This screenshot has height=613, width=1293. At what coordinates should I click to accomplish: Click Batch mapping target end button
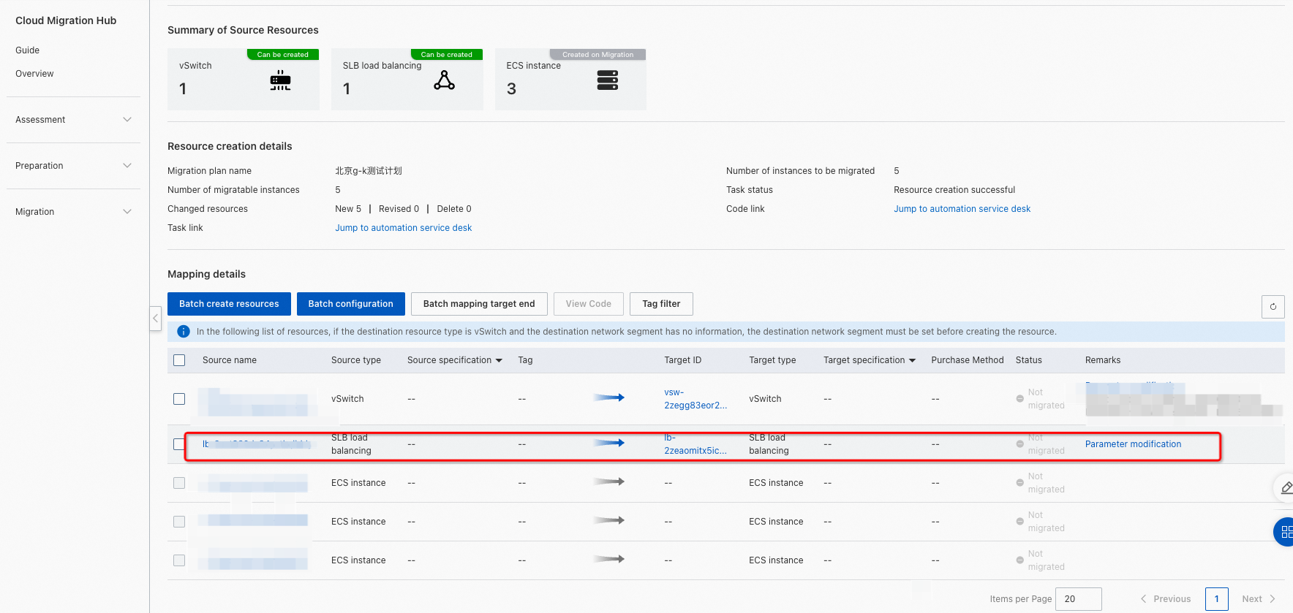pos(479,304)
